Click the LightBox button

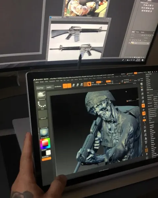point(49,87)
